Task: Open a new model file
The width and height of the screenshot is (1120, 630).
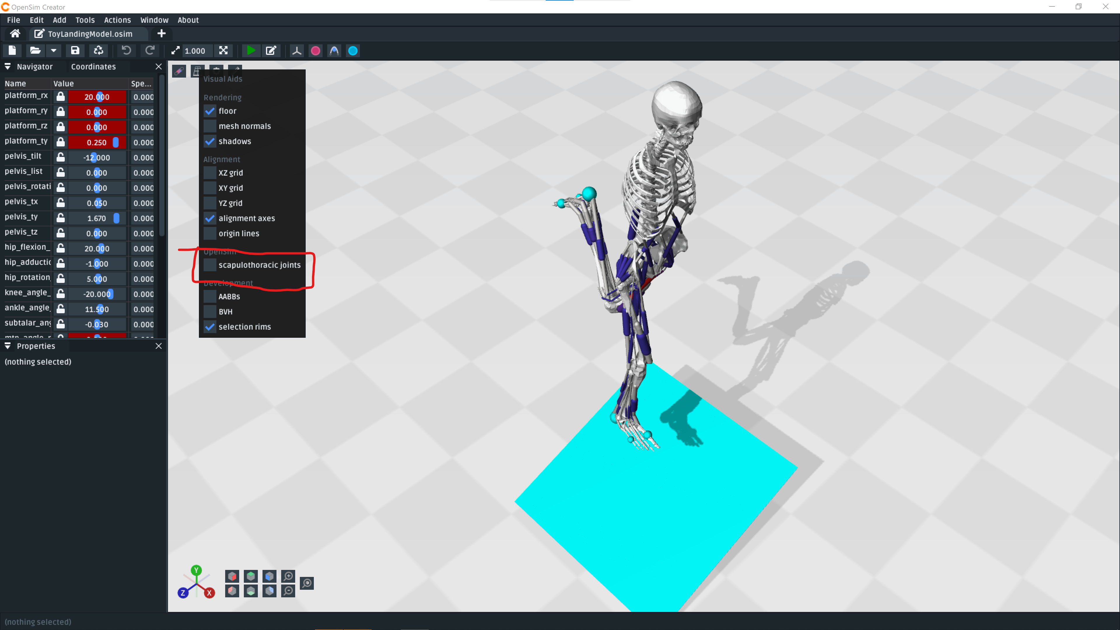Action: click(12, 50)
